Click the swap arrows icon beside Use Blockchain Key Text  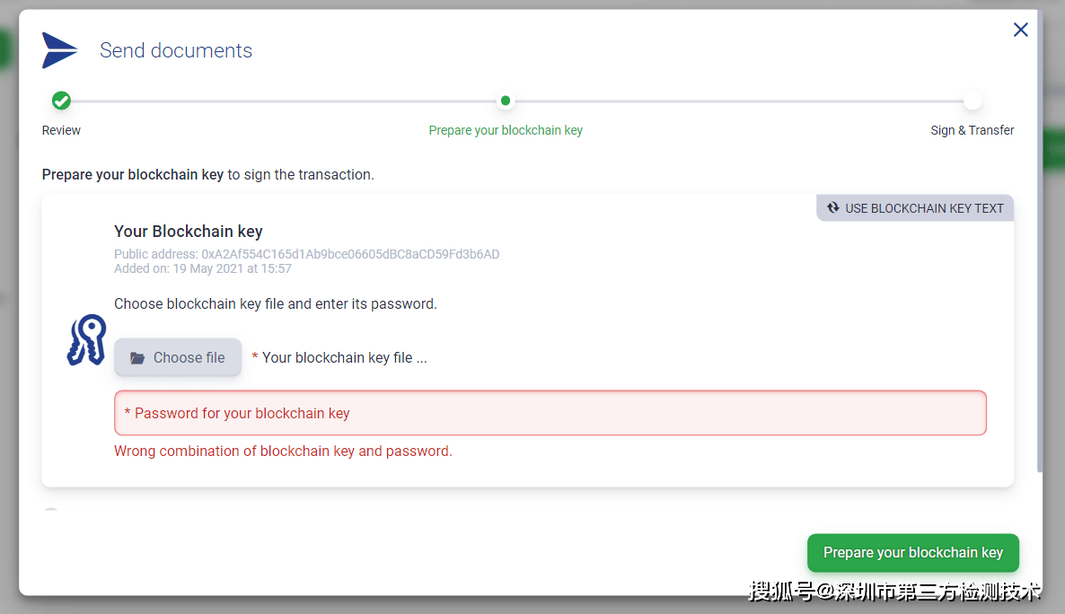[x=833, y=208]
